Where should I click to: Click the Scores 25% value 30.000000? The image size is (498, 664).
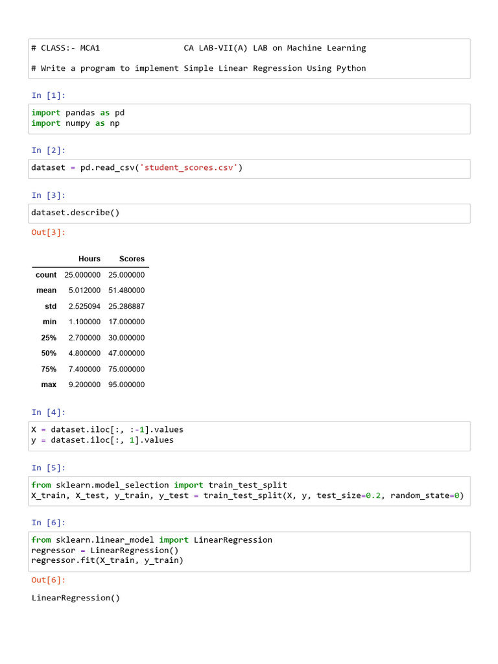[x=126, y=338]
